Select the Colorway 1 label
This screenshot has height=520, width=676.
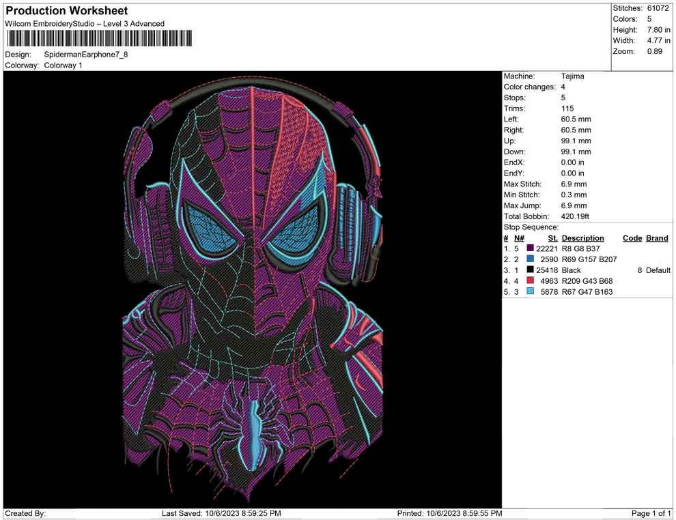[64, 66]
